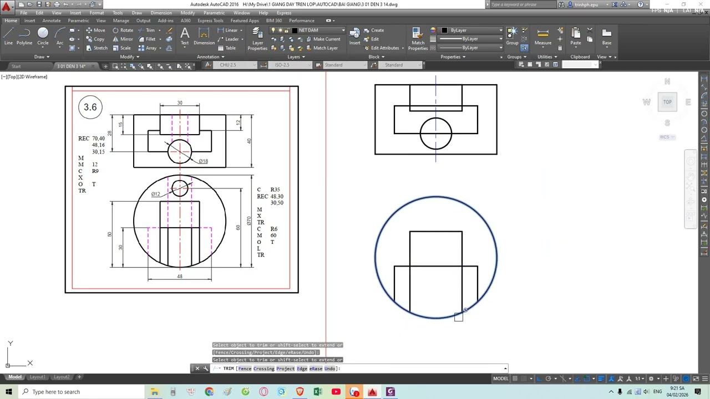
Task: Click Make Current layer button
Action: click(323, 39)
